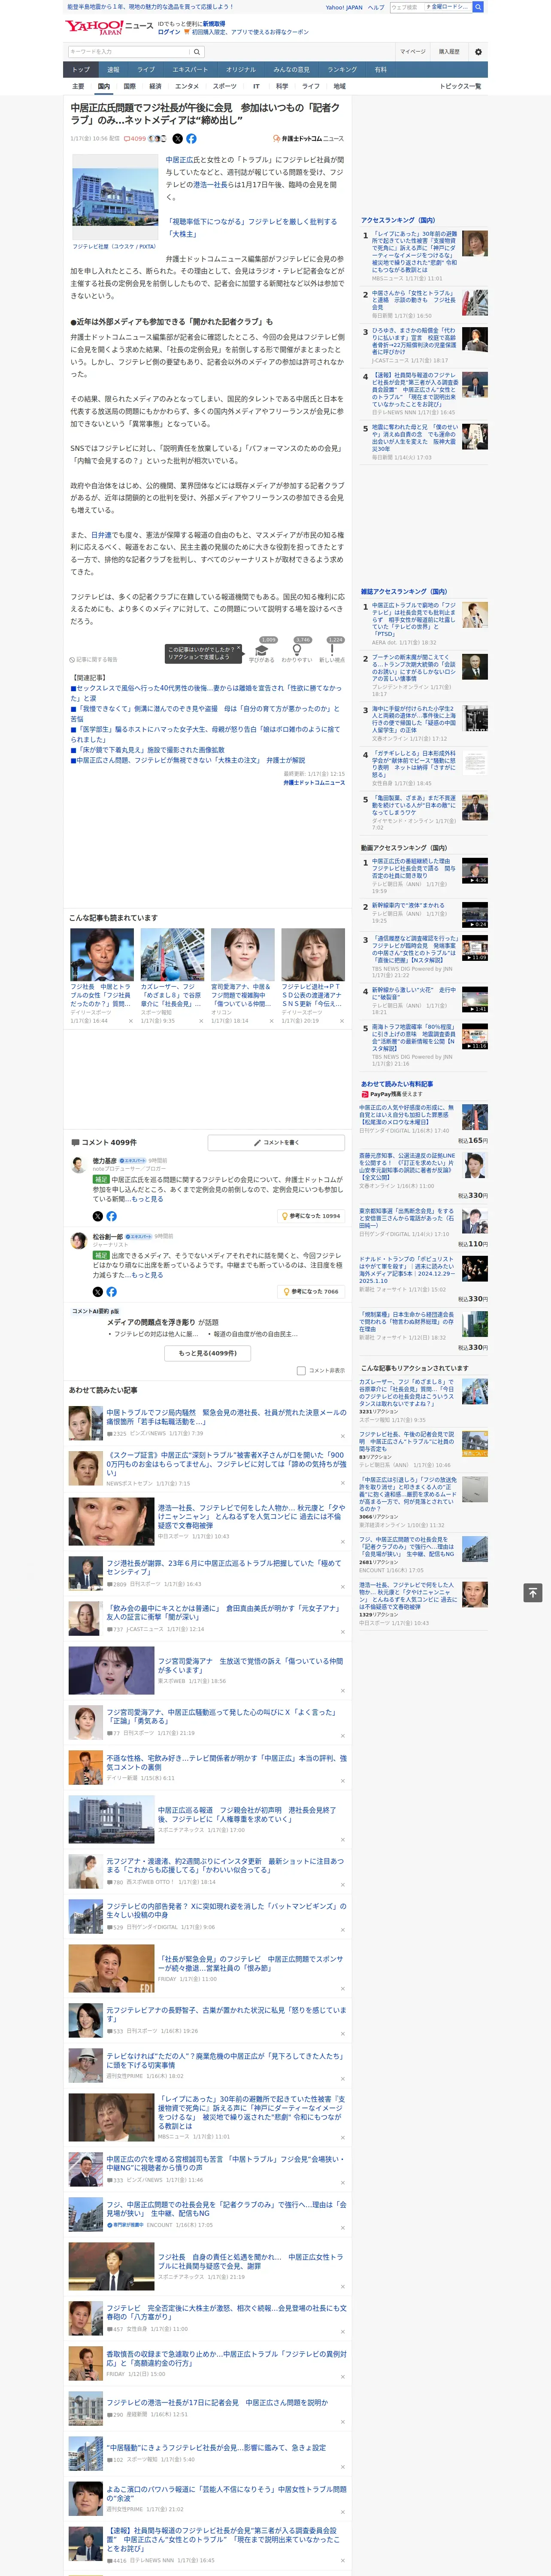Screen dimensions: 551x2576
Task: Share 松谷創一郎's comment on X
Action: click(x=98, y=1292)
